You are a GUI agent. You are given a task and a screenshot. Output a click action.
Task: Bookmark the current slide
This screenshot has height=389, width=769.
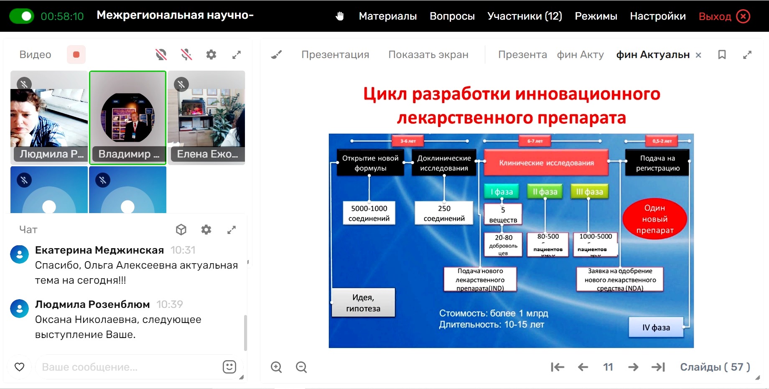722,55
